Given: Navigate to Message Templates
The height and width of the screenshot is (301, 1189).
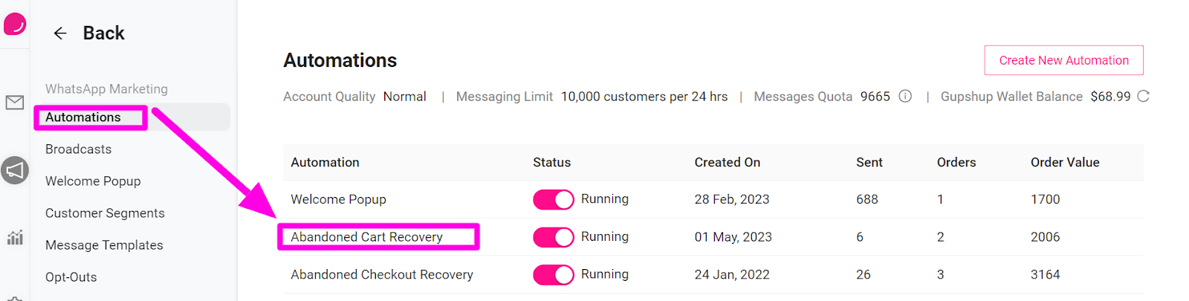Looking at the screenshot, I should [x=104, y=245].
